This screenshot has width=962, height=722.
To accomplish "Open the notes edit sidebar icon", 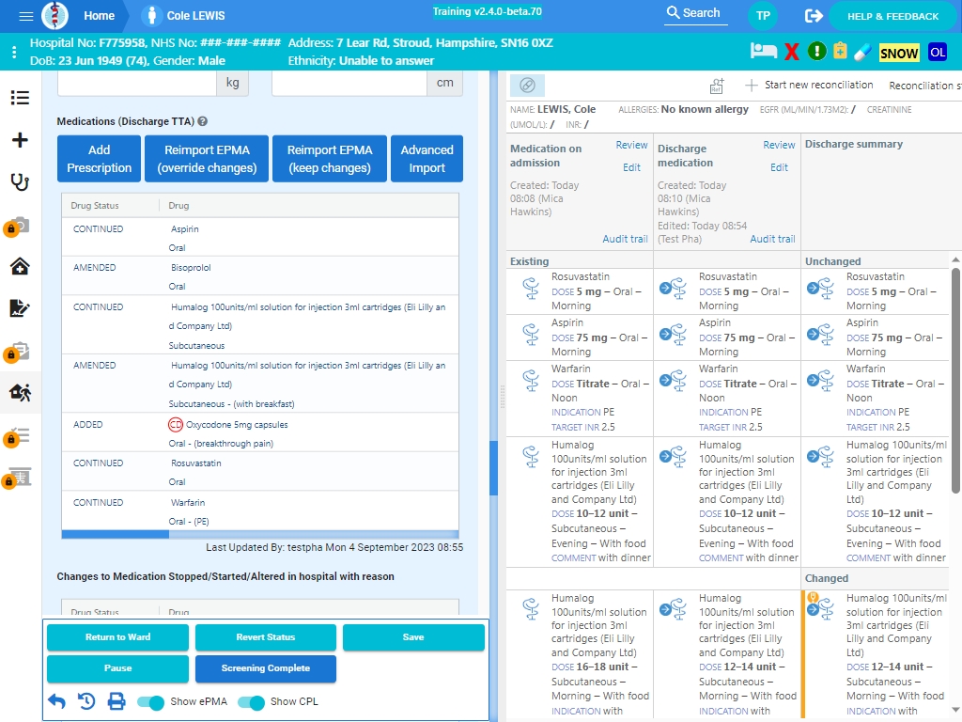I will 20,307.
